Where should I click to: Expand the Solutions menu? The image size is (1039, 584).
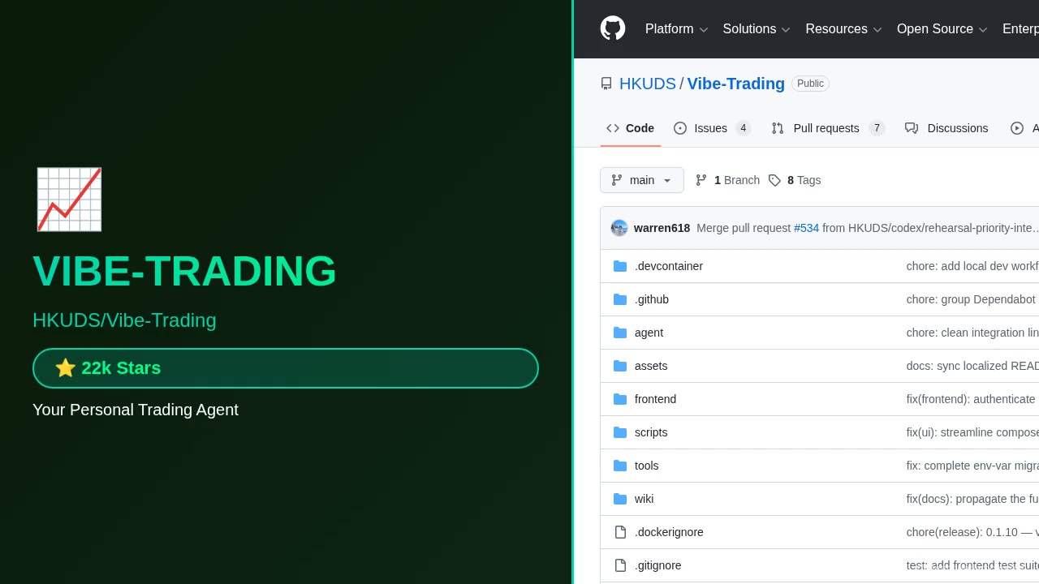(x=757, y=29)
